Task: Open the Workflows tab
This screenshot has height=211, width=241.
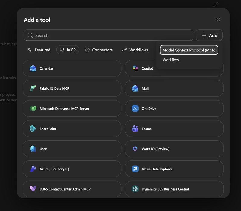Action: point(135,50)
